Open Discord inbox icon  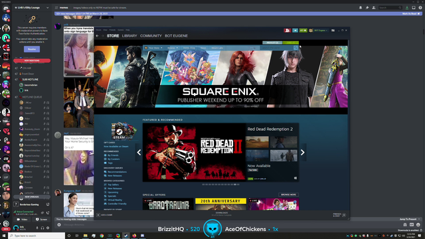414,7
